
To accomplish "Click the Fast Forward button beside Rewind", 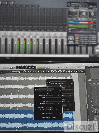I will point(7,68).
